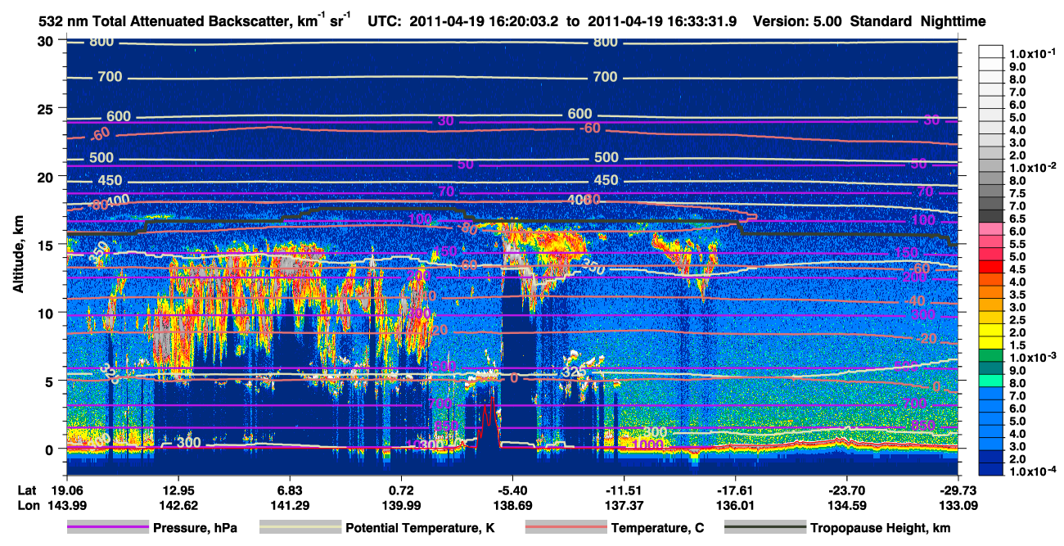Click the 'Potential Temperature, K' legend label

point(420,529)
